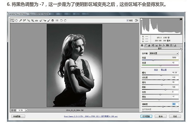Rotate image counterclockwise

[61, 20]
